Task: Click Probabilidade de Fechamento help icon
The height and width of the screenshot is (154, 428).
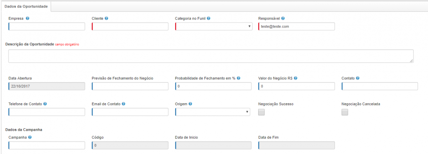Action: pos(239,78)
